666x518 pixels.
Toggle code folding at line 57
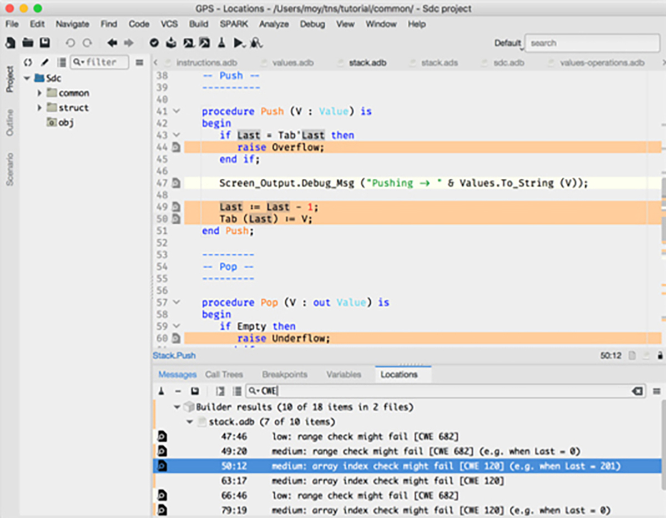click(x=176, y=303)
